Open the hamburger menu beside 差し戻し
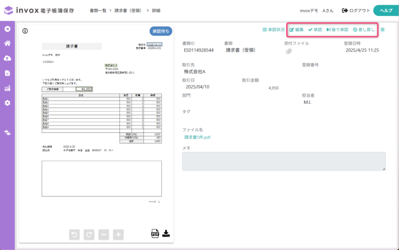The width and height of the screenshot is (399, 250). click(383, 30)
